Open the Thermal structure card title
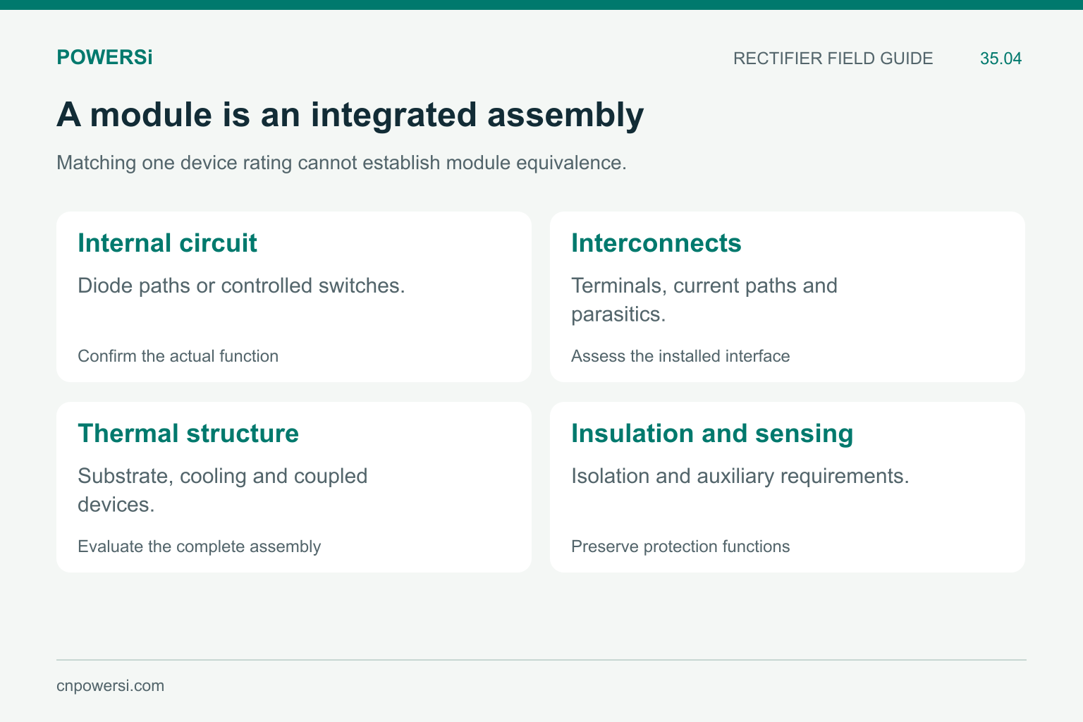Screen dimensions: 1083x722 [x=188, y=434]
